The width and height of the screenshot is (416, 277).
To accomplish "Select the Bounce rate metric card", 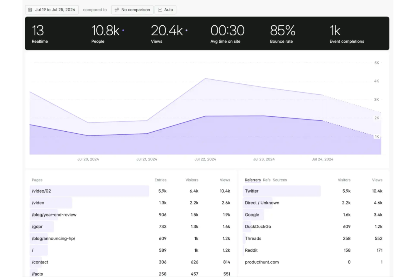I will point(282,33).
